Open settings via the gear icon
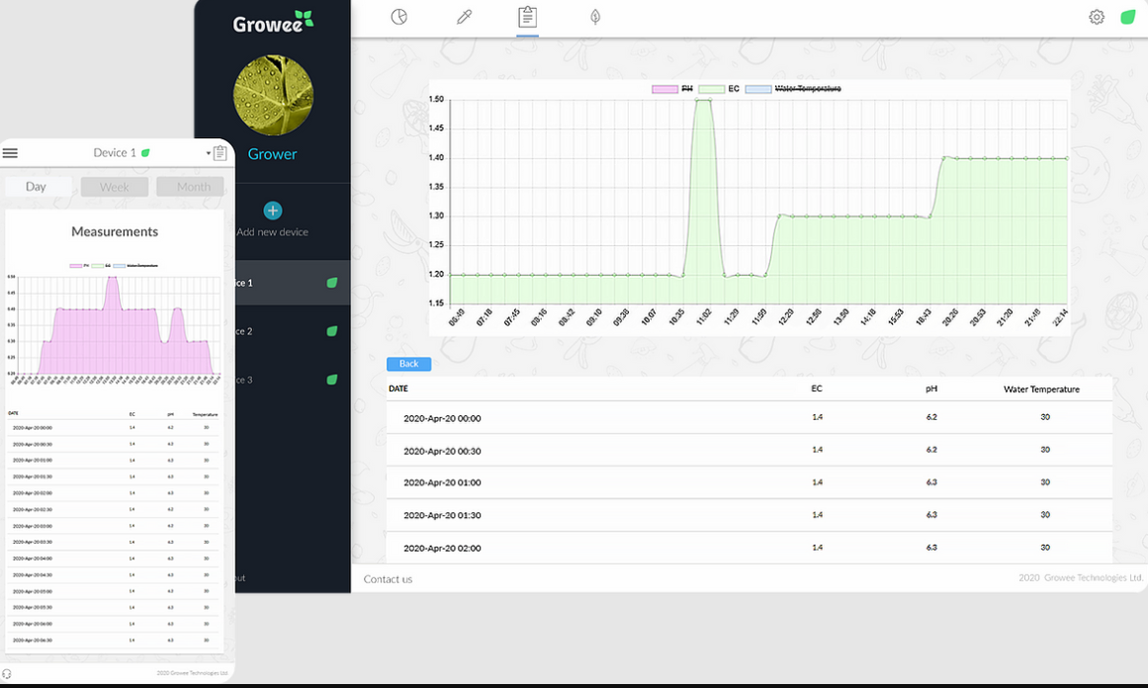 click(x=1097, y=17)
